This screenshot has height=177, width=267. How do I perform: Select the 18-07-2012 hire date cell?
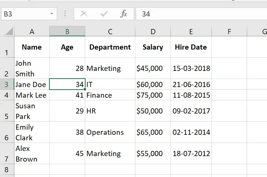point(191,153)
